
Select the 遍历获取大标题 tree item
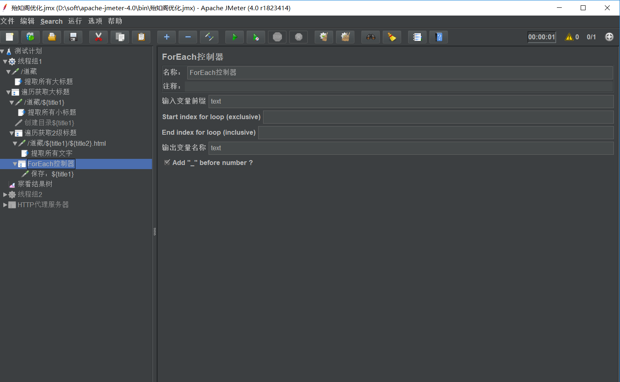click(x=45, y=92)
